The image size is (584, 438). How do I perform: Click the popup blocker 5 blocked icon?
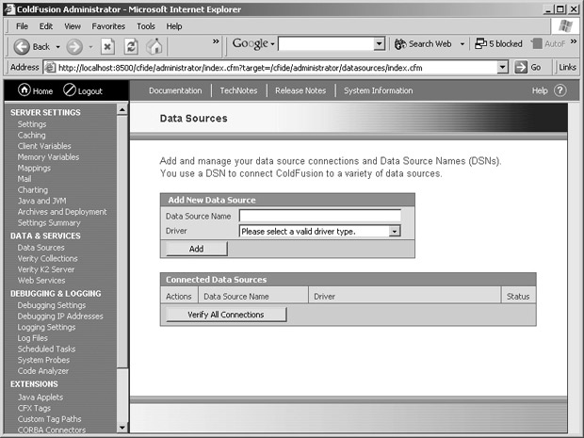480,43
